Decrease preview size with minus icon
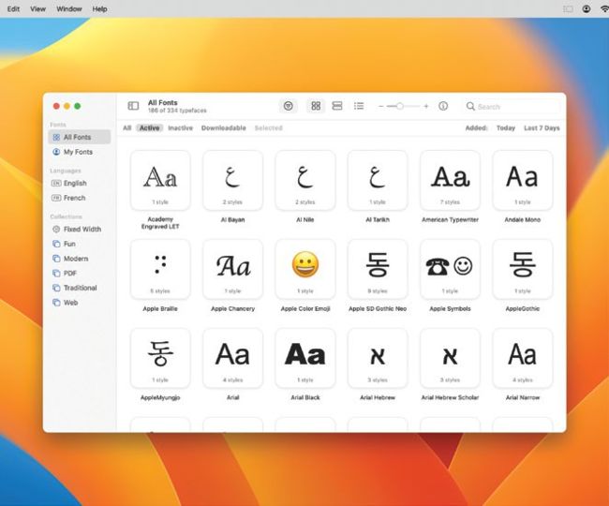This screenshot has height=506, width=609. click(381, 106)
